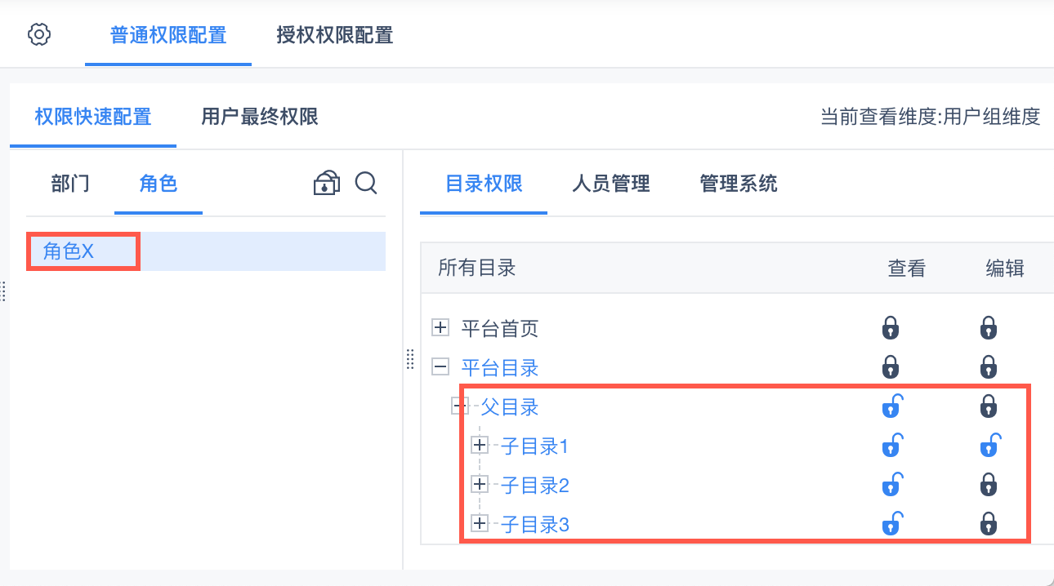The image size is (1054, 586).
Task: Collapse the 平台目录 tree node
Action: (440, 367)
